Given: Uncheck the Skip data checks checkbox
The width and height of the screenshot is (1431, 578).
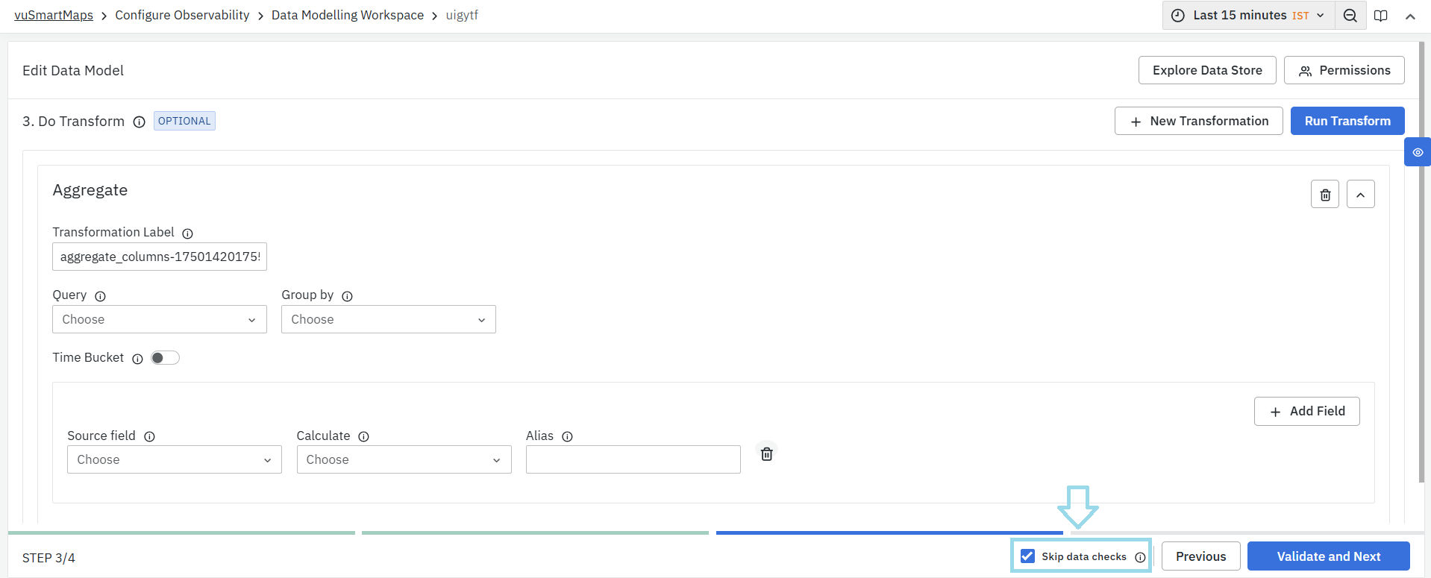Looking at the screenshot, I should [1028, 556].
